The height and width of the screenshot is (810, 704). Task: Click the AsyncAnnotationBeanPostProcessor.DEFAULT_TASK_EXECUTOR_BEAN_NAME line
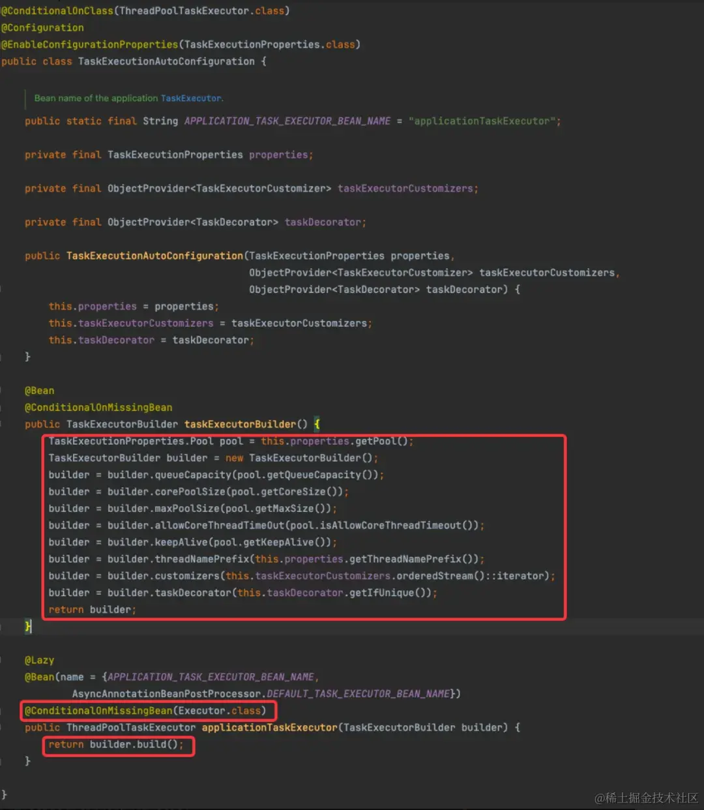click(267, 694)
